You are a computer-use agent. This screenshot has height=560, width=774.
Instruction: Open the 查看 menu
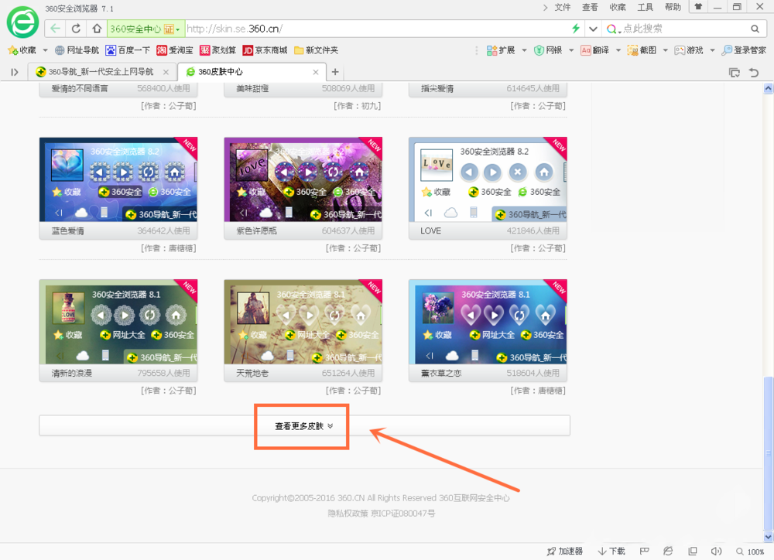590,7
